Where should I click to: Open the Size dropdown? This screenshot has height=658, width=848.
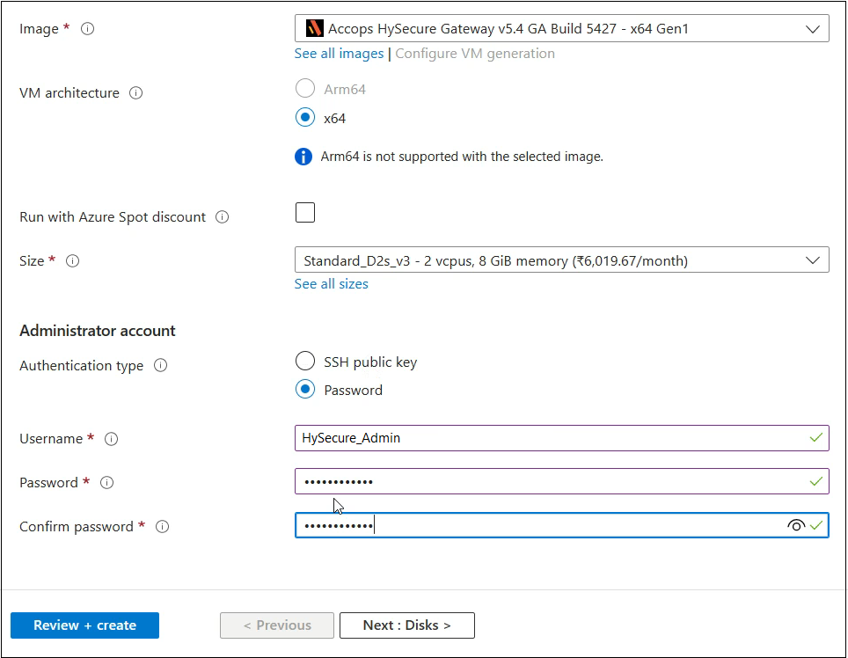561,260
